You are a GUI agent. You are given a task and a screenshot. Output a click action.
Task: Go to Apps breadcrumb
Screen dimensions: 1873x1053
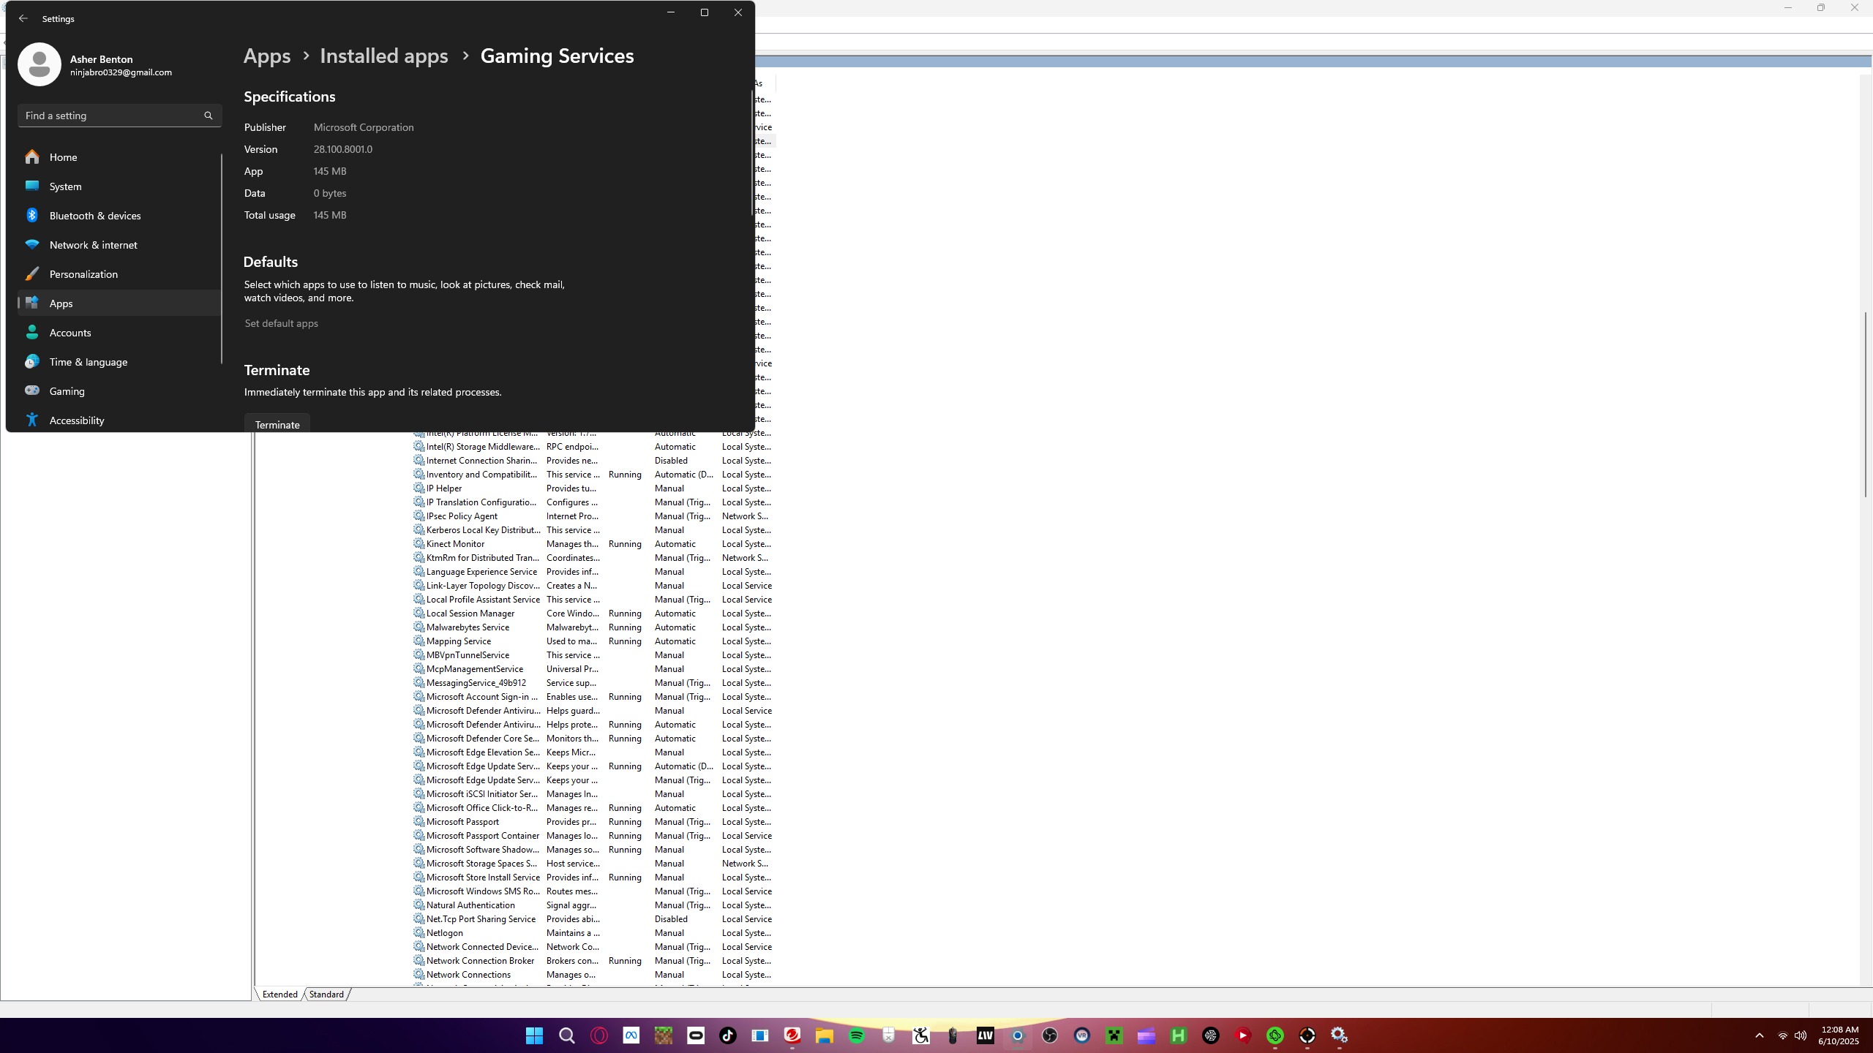tap(266, 56)
